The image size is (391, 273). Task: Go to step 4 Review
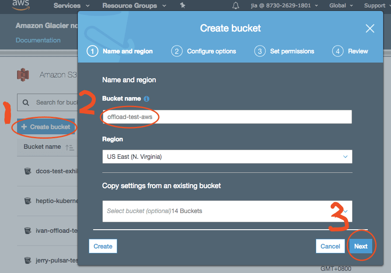[350, 51]
